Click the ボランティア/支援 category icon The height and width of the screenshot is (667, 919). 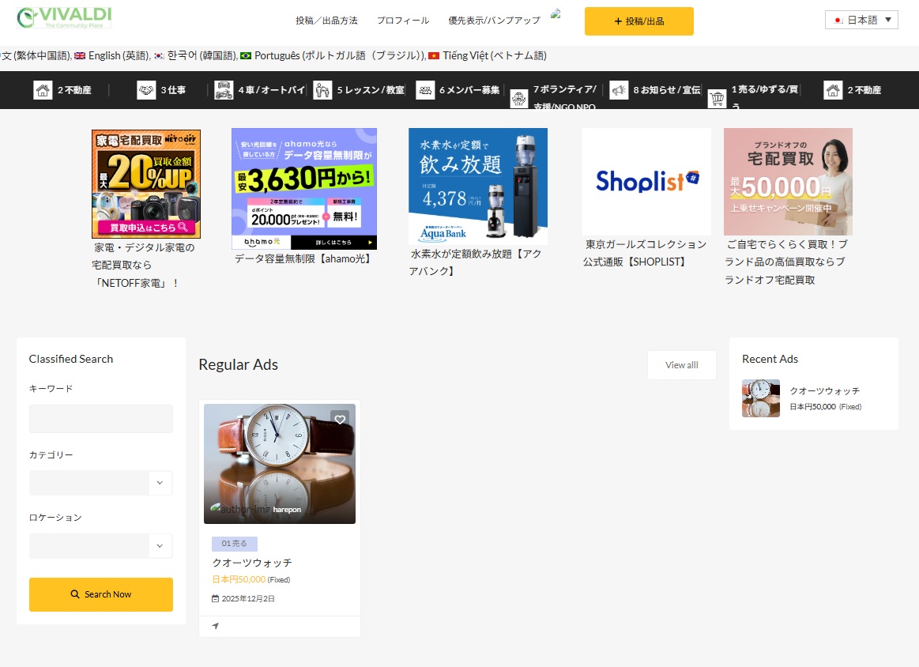coord(519,99)
